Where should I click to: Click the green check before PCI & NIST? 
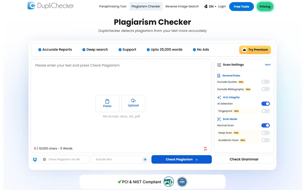[x=119, y=182]
